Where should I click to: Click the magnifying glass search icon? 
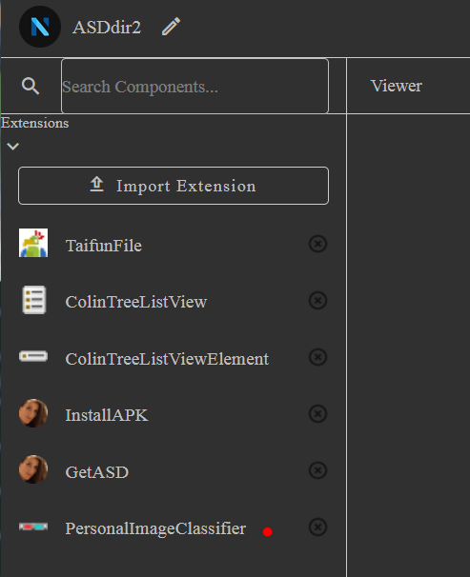point(31,86)
